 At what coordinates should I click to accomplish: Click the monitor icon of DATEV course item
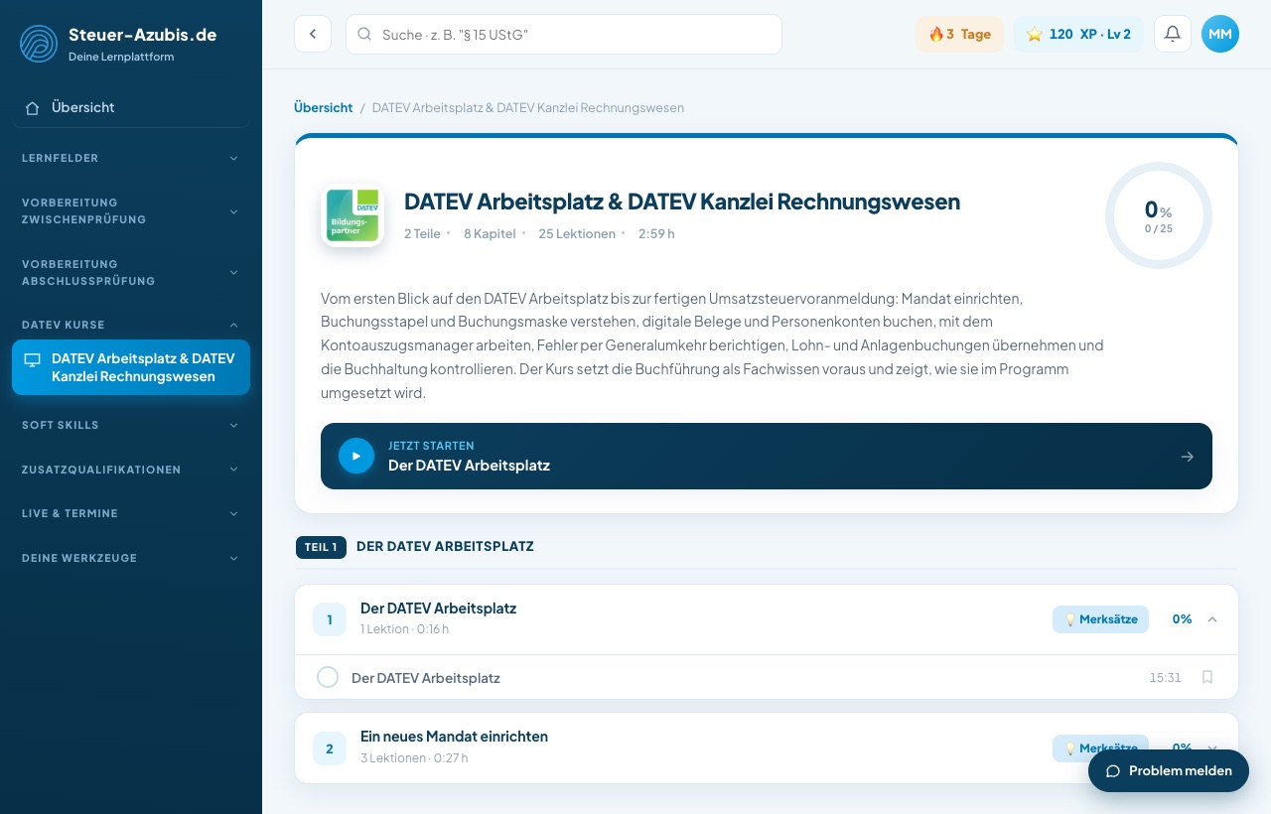click(x=33, y=359)
